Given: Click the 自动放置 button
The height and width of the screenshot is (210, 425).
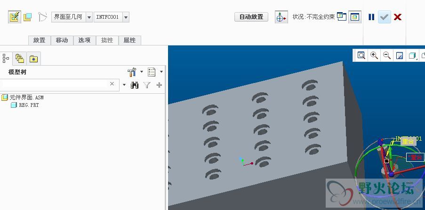Looking at the screenshot, I should pyautogui.click(x=251, y=17).
